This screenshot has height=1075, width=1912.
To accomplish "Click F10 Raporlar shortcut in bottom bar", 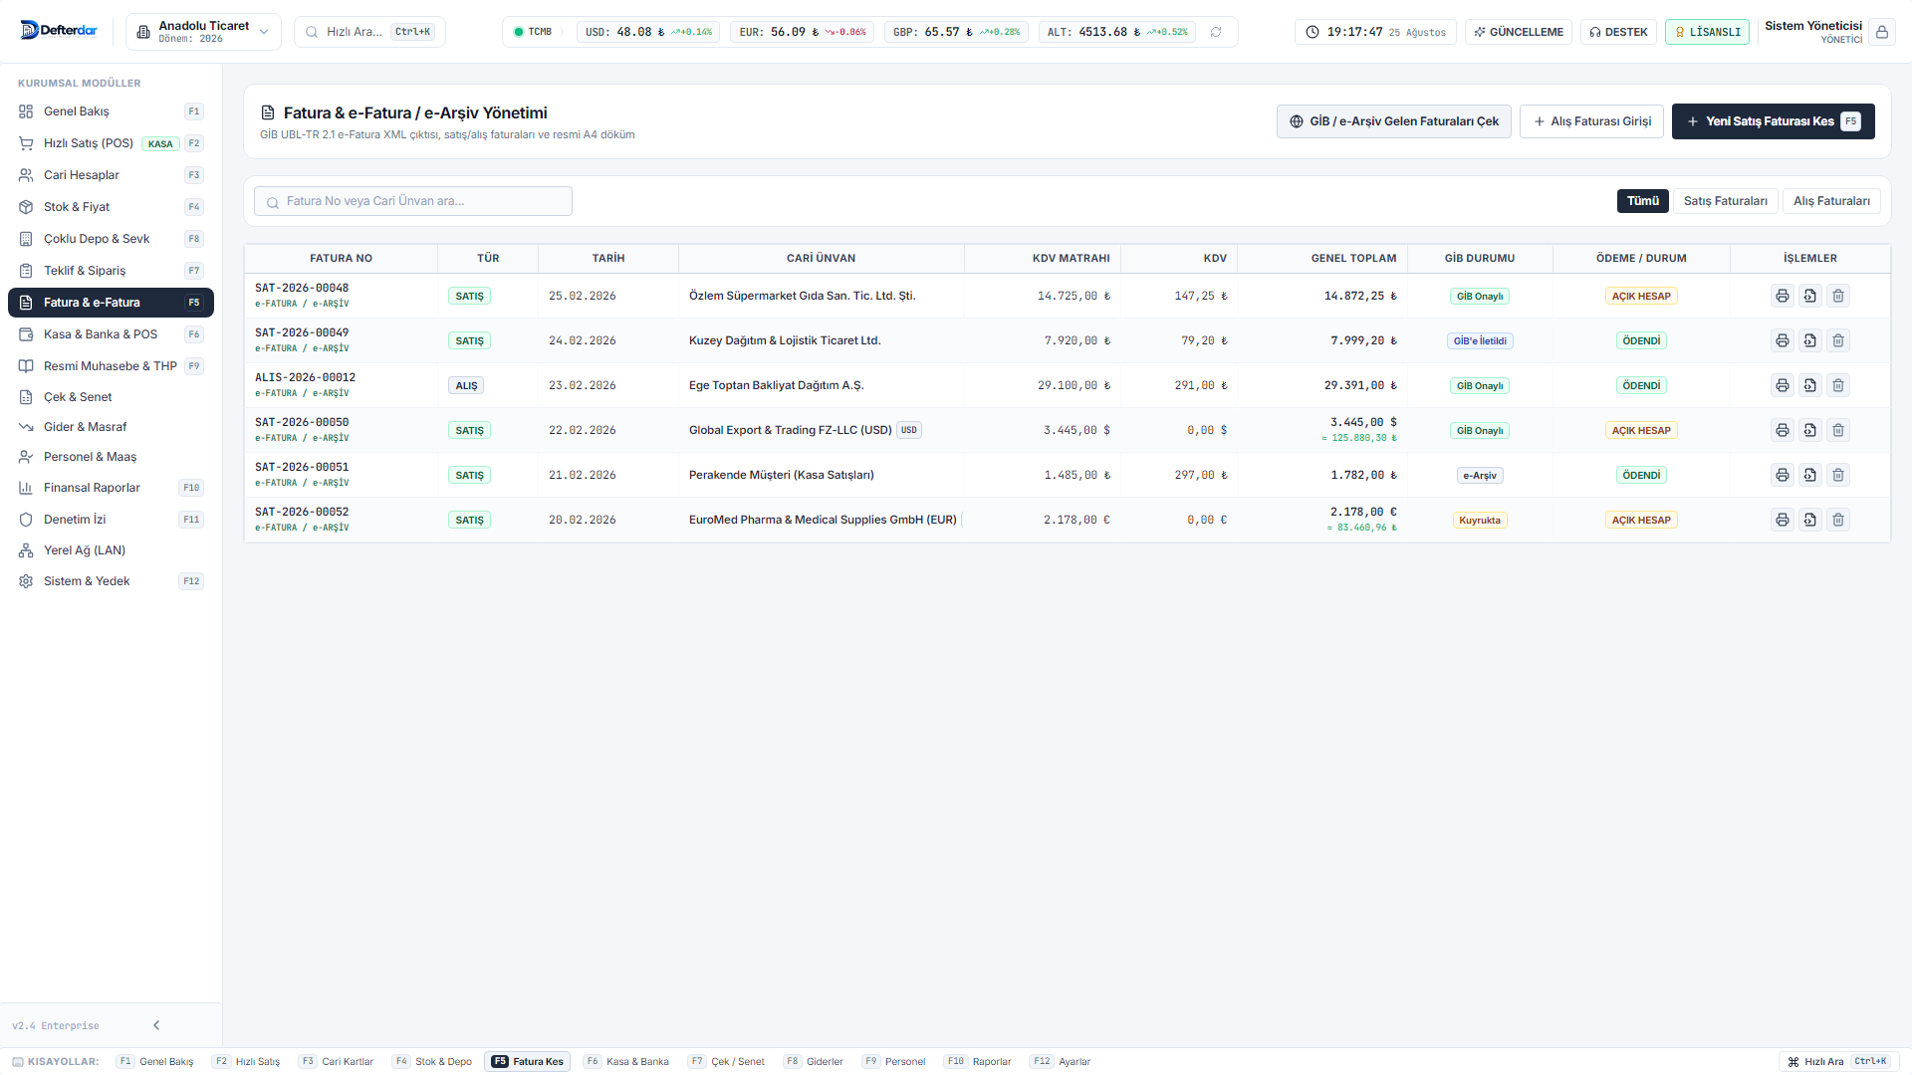I will tap(979, 1062).
